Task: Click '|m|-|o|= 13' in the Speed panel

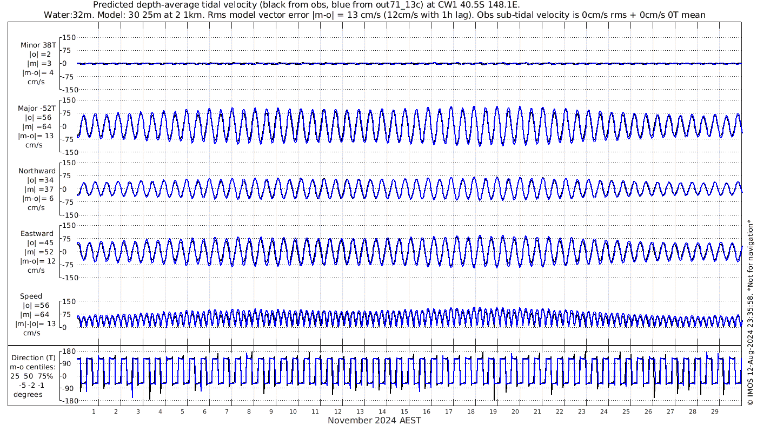Action: pos(36,324)
